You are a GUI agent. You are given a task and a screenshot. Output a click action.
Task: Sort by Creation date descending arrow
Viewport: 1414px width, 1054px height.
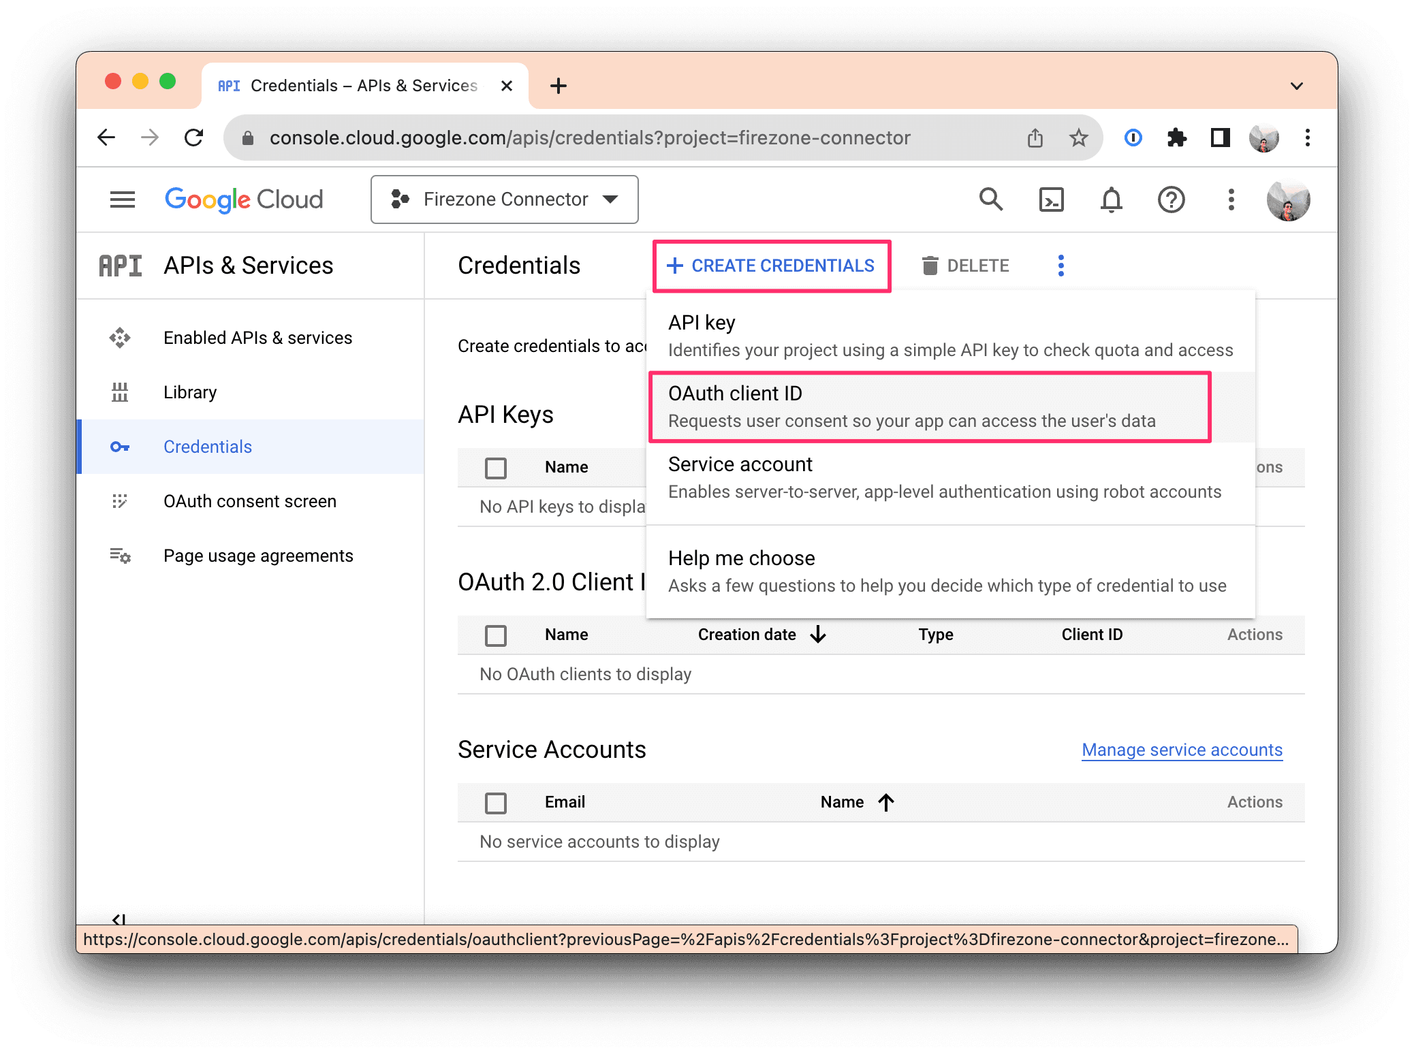coord(817,635)
